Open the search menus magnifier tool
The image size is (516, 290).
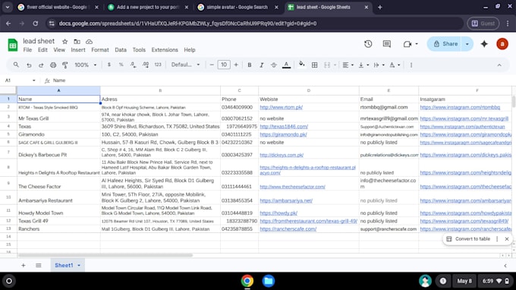pyautogui.click(x=16, y=65)
